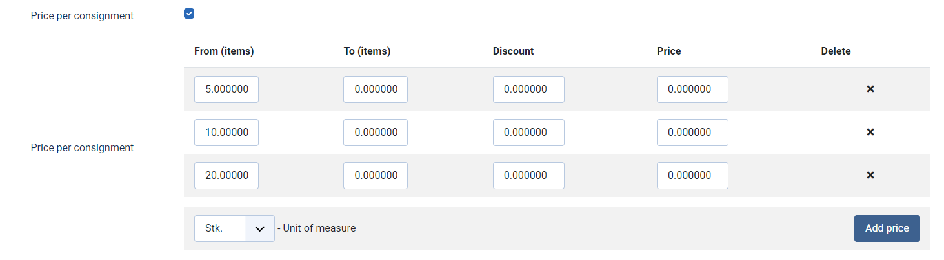
Task: Uncheck the Price per consignment checkbox
Action: [189, 14]
